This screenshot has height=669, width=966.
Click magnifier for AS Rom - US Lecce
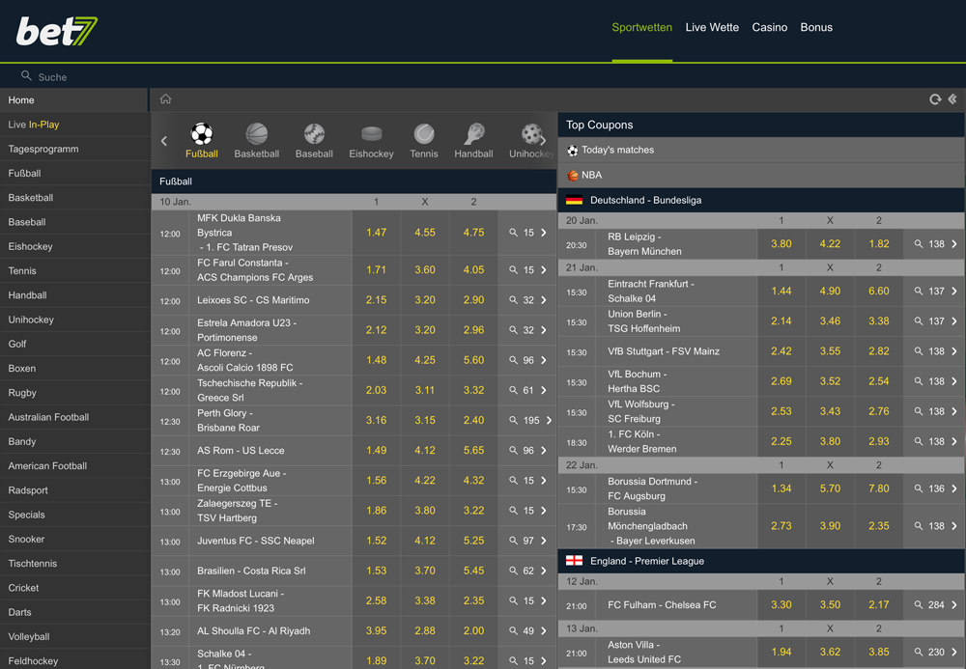point(513,450)
